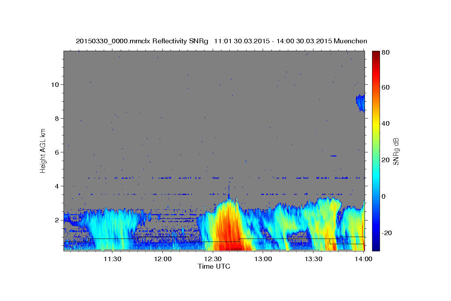Click the 'SNRg dB' colorbar label
This screenshot has height=301, width=451.
pyautogui.click(x=396, y=151)
